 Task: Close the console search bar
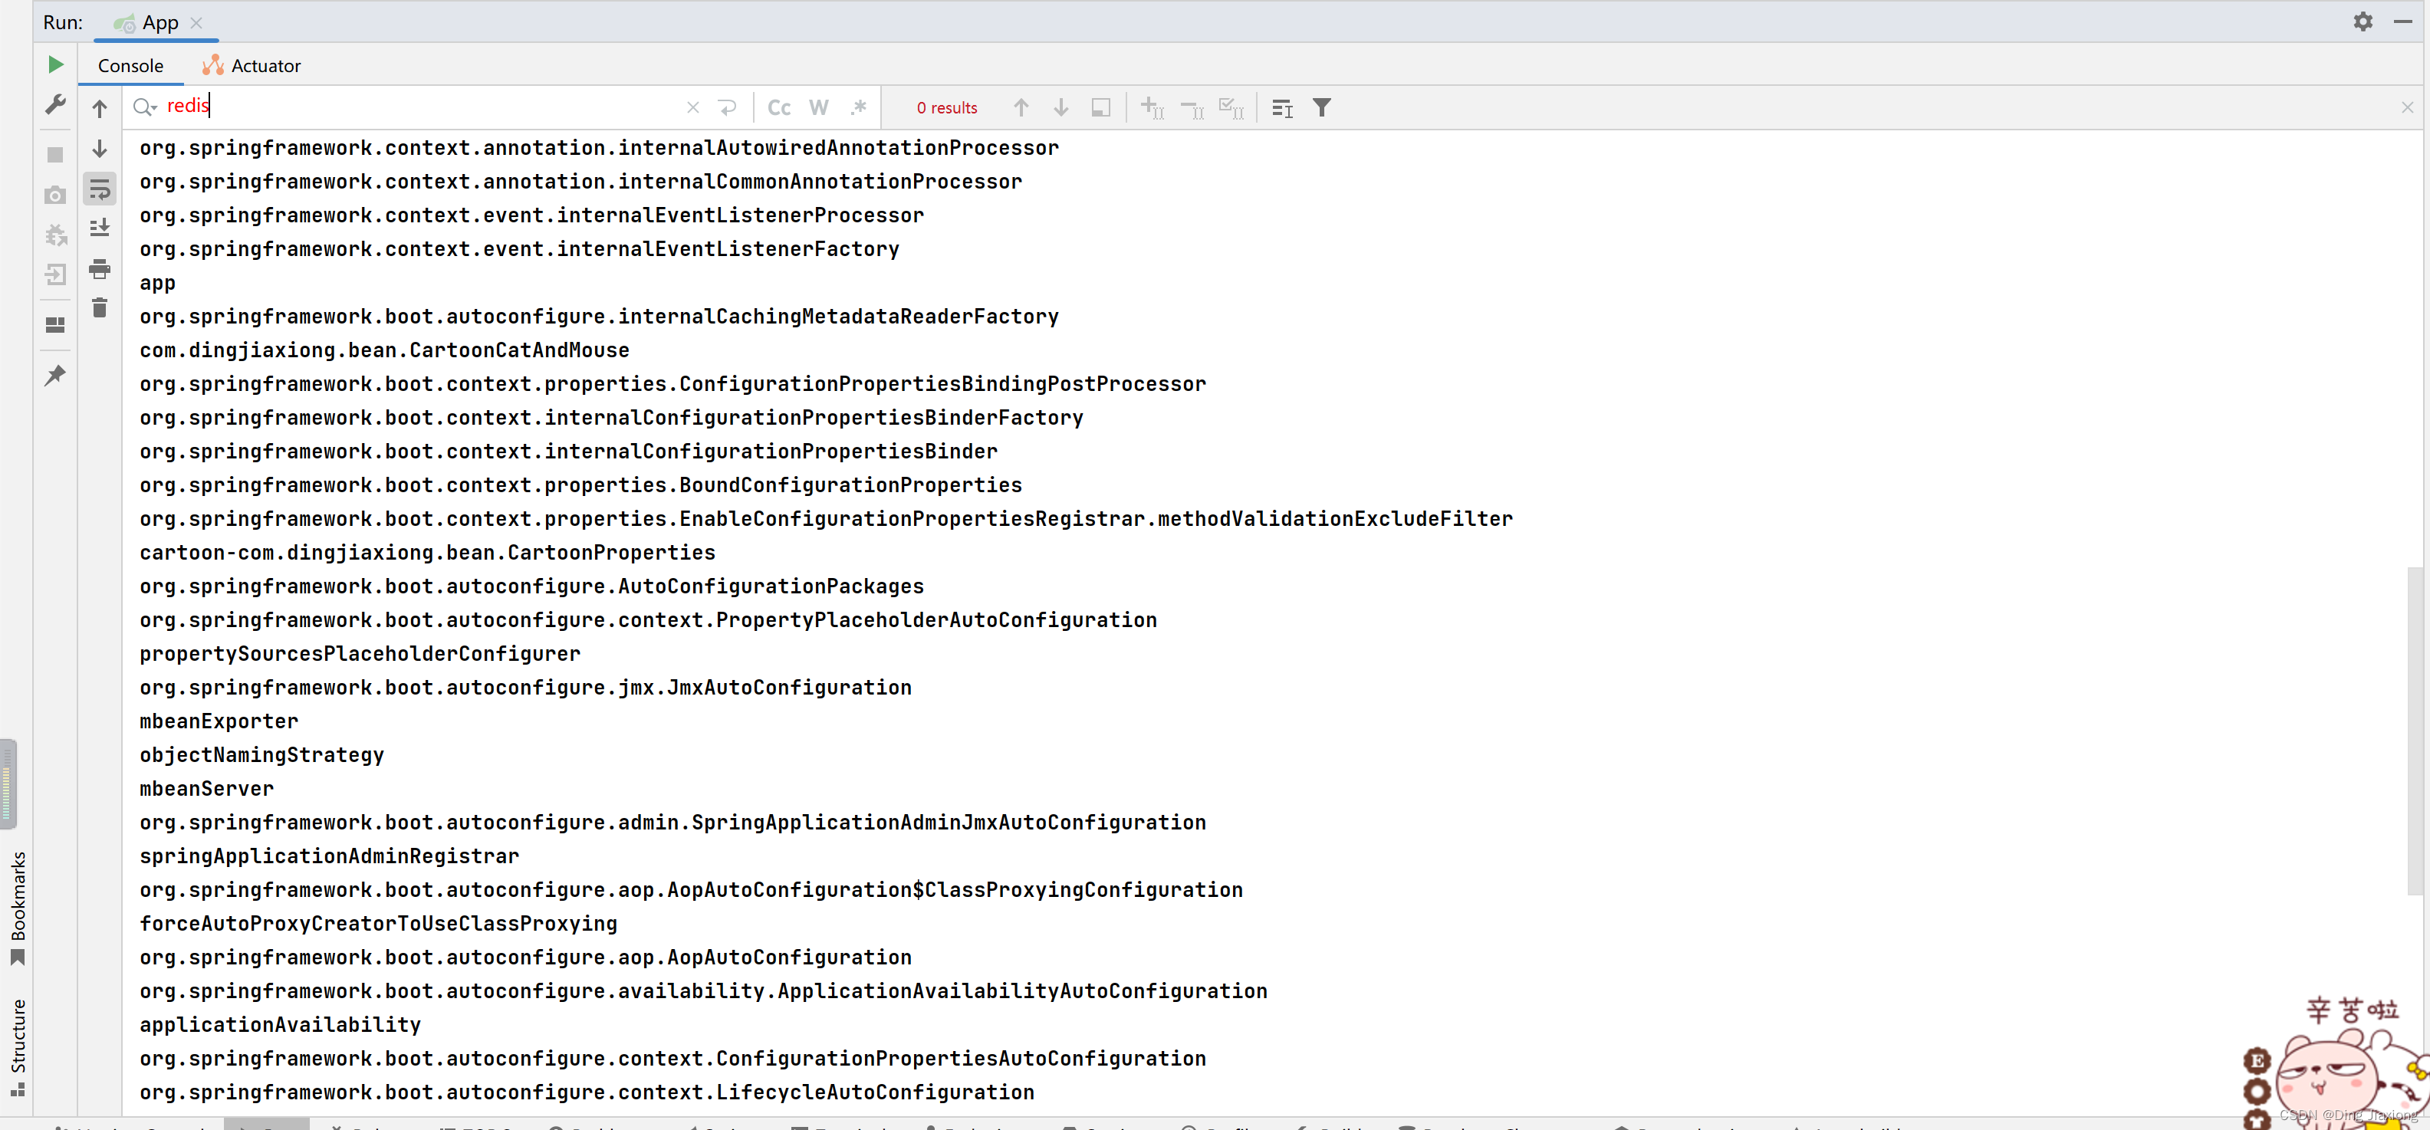(2407, 107)
